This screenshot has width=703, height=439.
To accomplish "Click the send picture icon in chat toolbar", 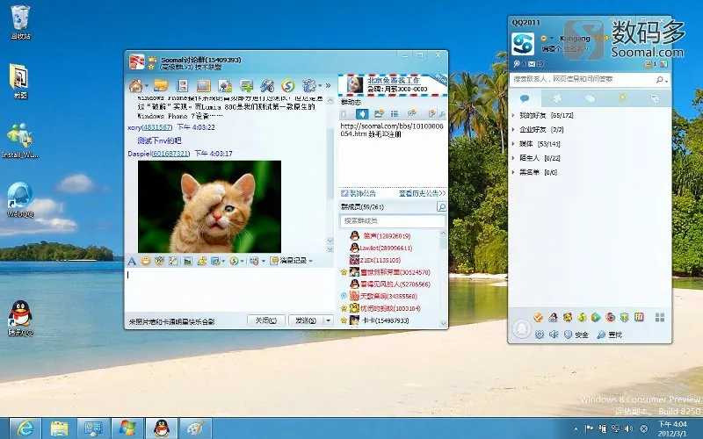I will (187, 261).
